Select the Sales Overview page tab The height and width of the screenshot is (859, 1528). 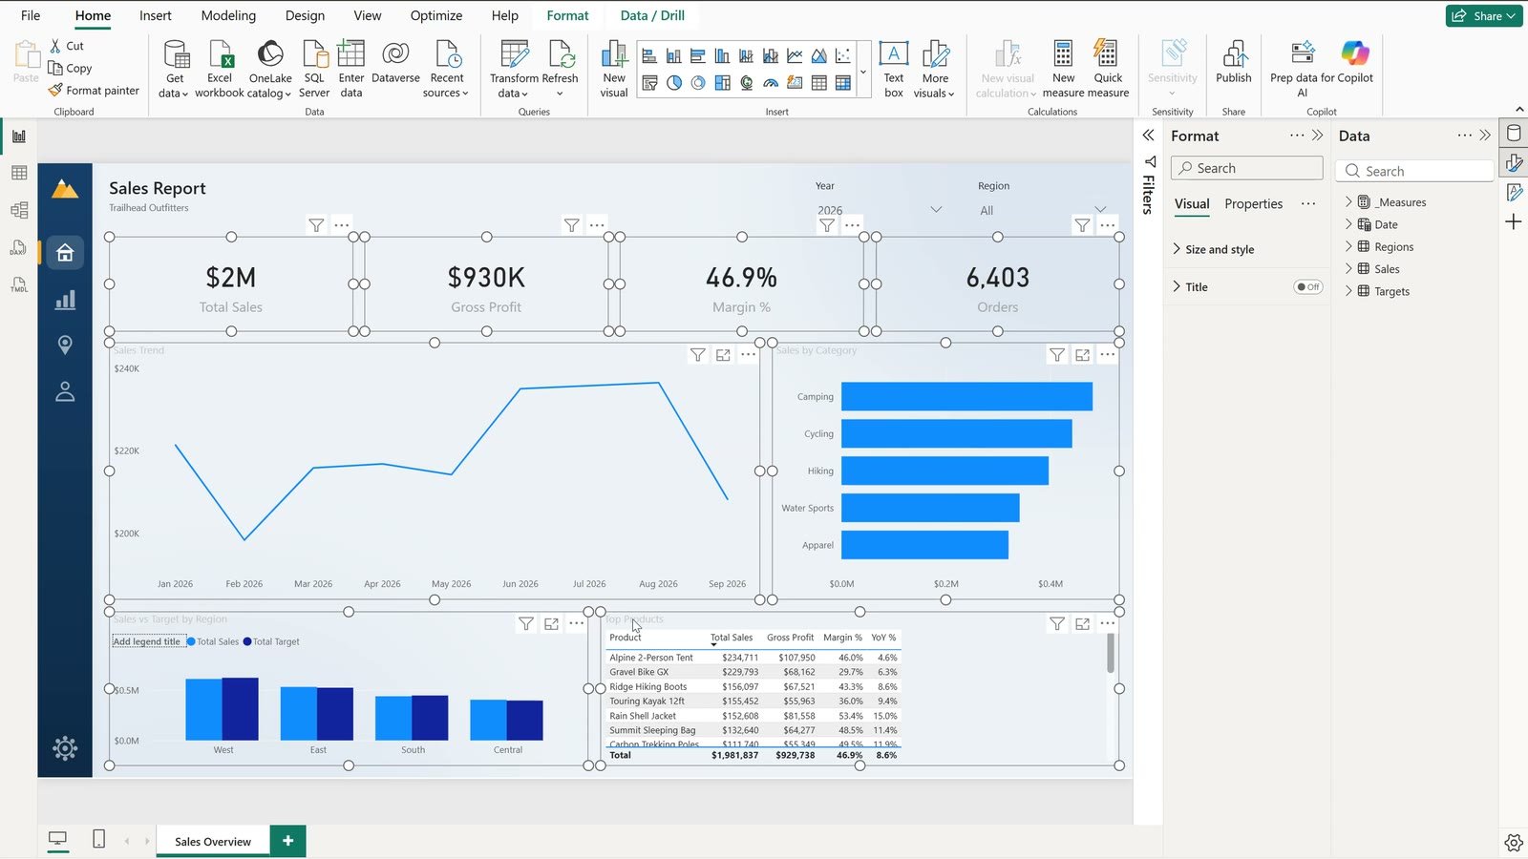coord(213,841)
